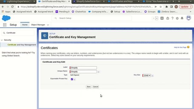Collapse the Security section in sidebar

[x=2, y=40]
